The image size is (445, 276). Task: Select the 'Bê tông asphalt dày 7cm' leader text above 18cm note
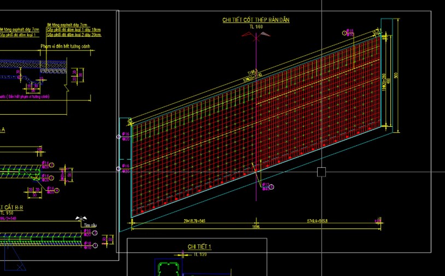pyautogui.click(x=67, y=25)
